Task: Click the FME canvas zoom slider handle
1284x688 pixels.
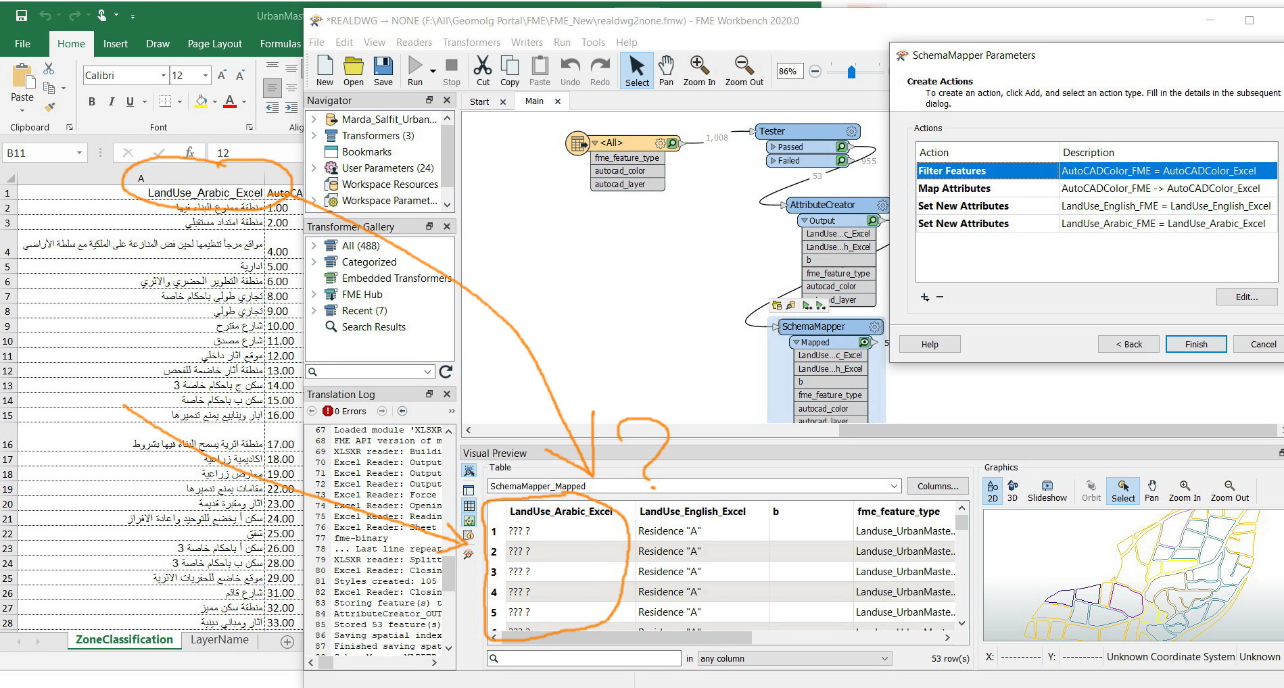Action: click(x=851, y=71)
